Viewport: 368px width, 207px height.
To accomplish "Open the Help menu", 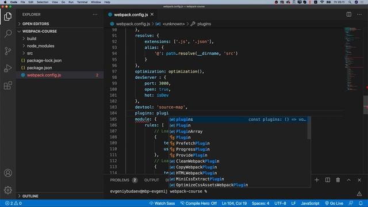I will coord(108,2).
